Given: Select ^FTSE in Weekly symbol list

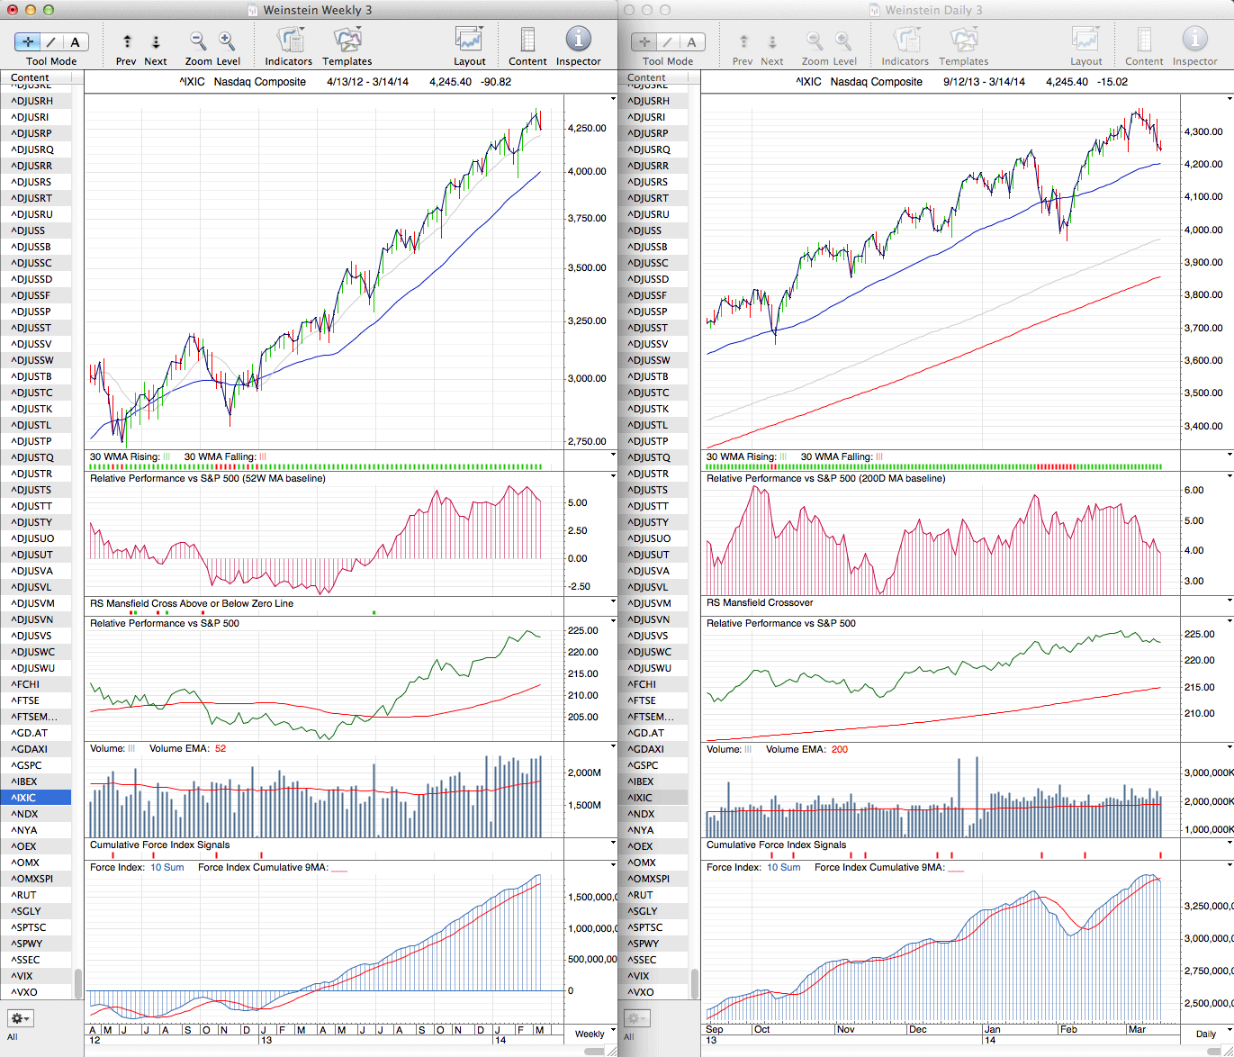Looking at the screenshot, I should [x=36, y=700].
